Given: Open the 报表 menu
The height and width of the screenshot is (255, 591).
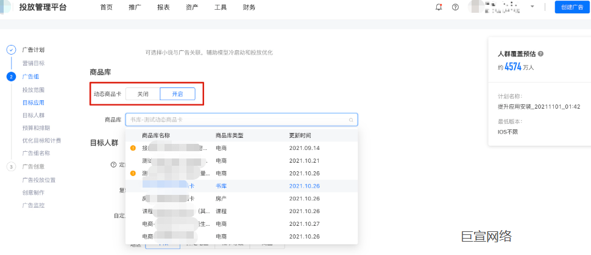Looking at the screenshot, I should pyautogui.click(x=163, y=7).
